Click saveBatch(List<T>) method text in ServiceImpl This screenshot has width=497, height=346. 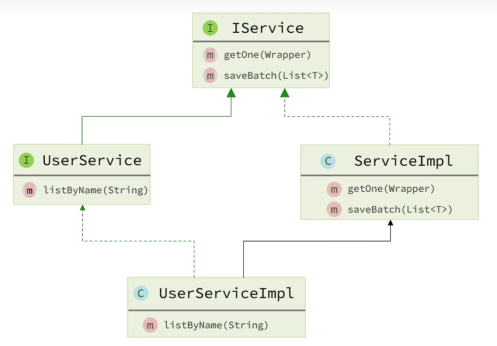click(400, 209)
